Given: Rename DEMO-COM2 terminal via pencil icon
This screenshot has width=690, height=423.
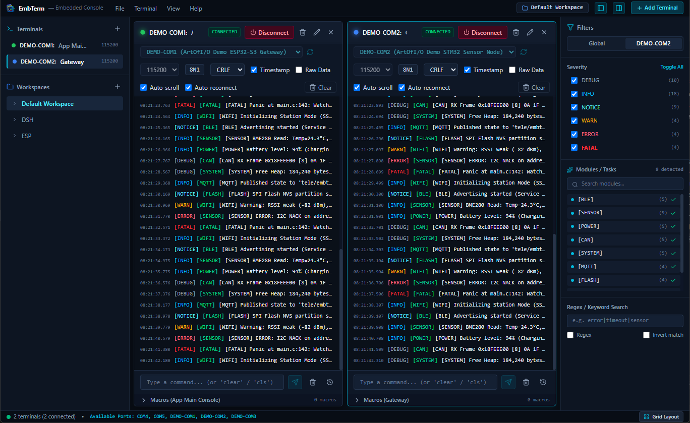Looking at the screenshot, I should tap(530, 32).
